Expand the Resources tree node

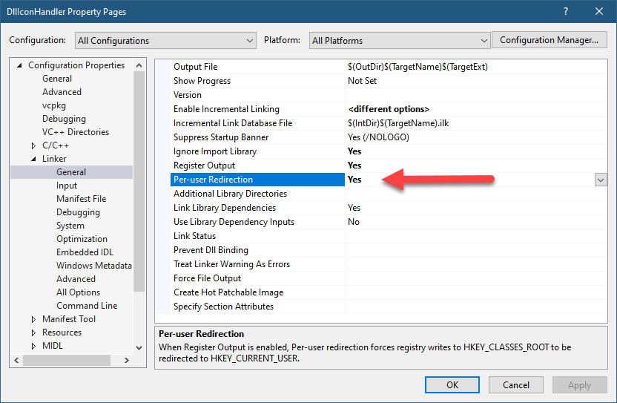pyautogui.click(x=33, y=332)
